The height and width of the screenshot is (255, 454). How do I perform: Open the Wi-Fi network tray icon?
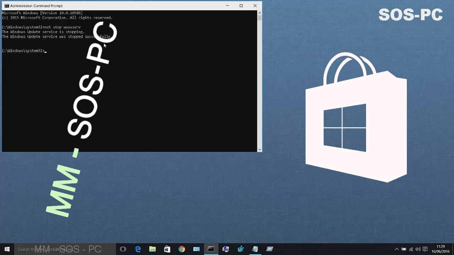(411, 249)
